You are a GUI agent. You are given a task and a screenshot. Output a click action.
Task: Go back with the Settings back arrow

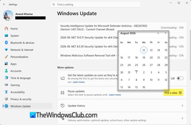pyautogui.click(x=4, y=4)
